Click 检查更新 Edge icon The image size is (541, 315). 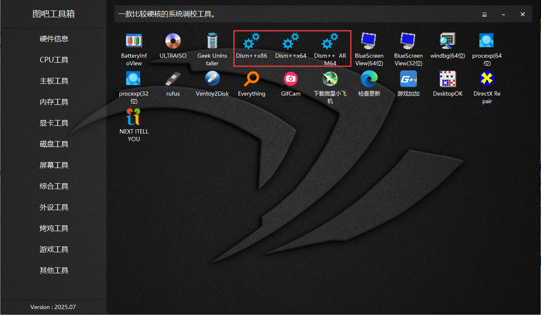369,79
